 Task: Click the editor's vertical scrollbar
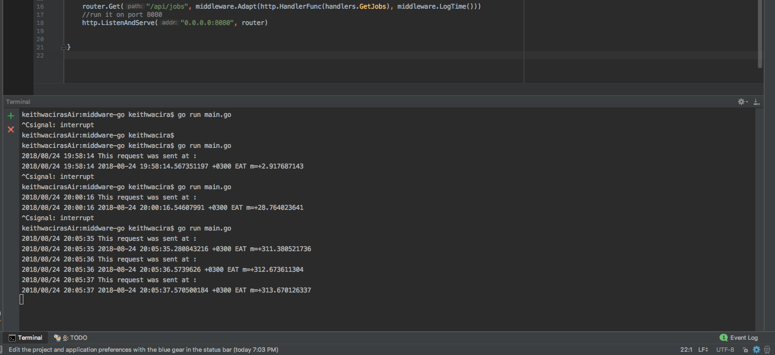pyautogui.click(x=760, y=33)
